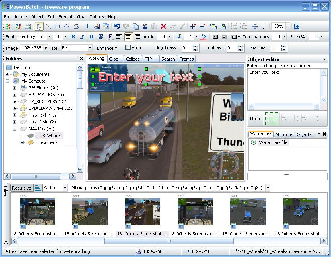Viewport: 331px width, 257px height.
Task: Click the red X Delete icon
Action: click(163, 26)
